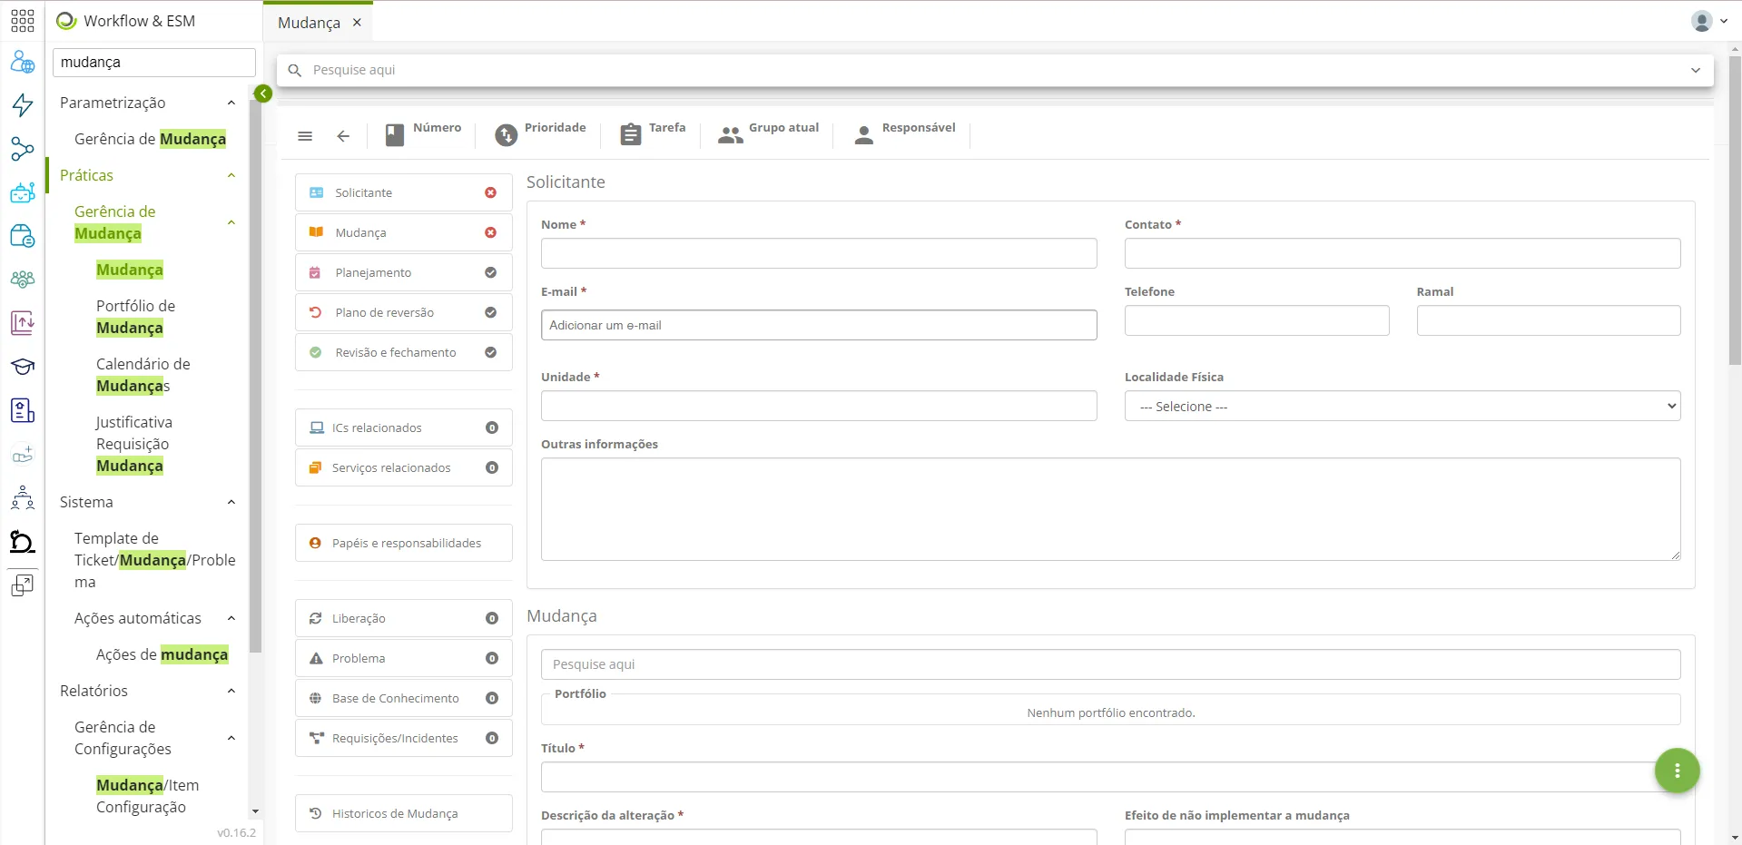Viewport: 1742px width, 845px height.
Task: Open the Problema panel
Action: 403,658
